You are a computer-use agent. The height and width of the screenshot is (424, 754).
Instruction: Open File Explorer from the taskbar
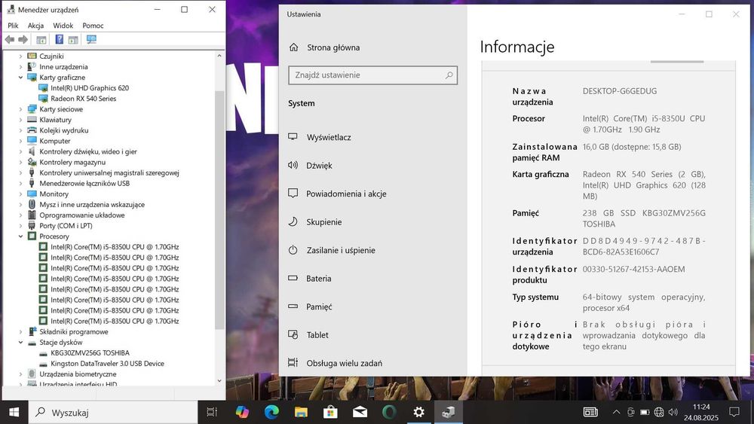click(301, 412)
